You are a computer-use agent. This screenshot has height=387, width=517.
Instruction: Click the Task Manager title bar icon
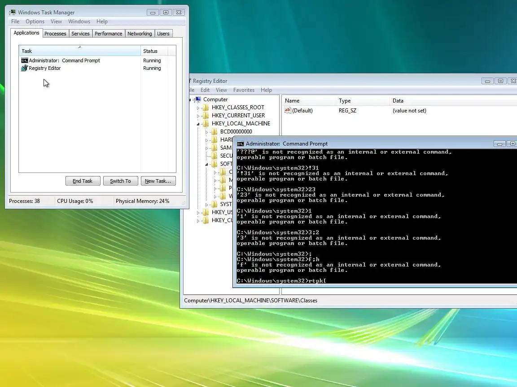pyautogui.click(x=13, y=12)
